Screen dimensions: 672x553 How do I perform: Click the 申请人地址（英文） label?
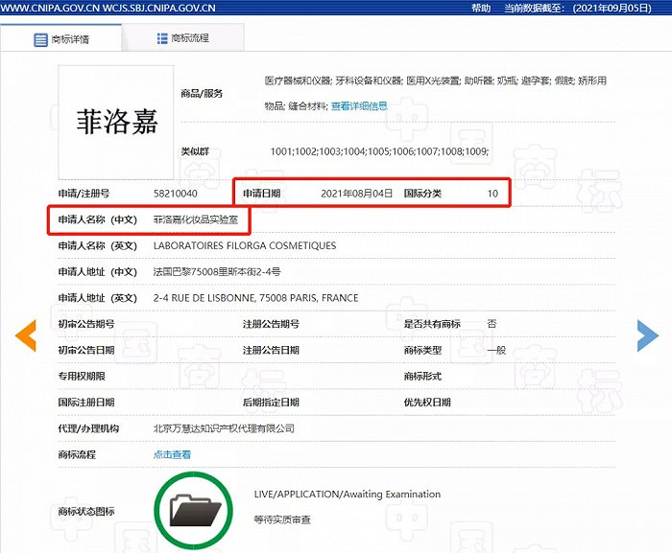click(98, 298)
